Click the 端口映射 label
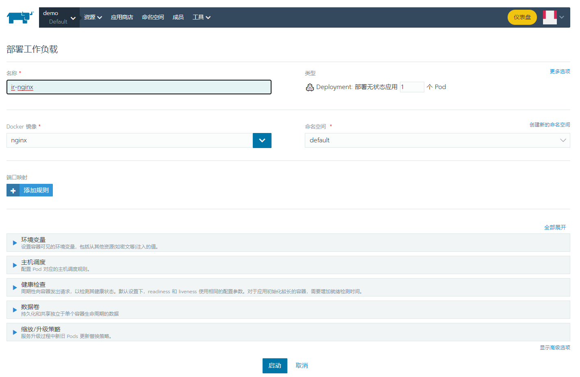 point(17,178)
